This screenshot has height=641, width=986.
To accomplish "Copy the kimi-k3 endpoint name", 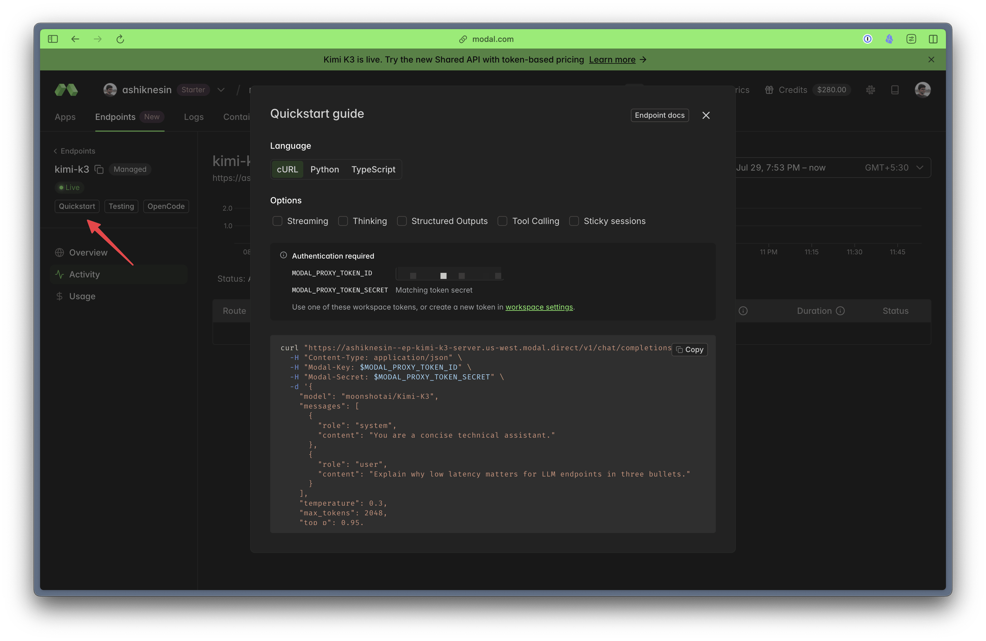I will [99, 169].
